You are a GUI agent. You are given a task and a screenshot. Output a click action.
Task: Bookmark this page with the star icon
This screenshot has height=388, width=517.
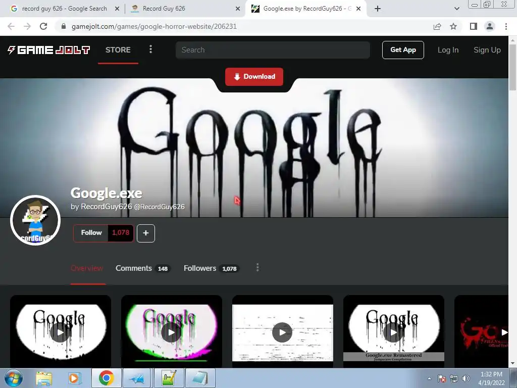point(453,26)
